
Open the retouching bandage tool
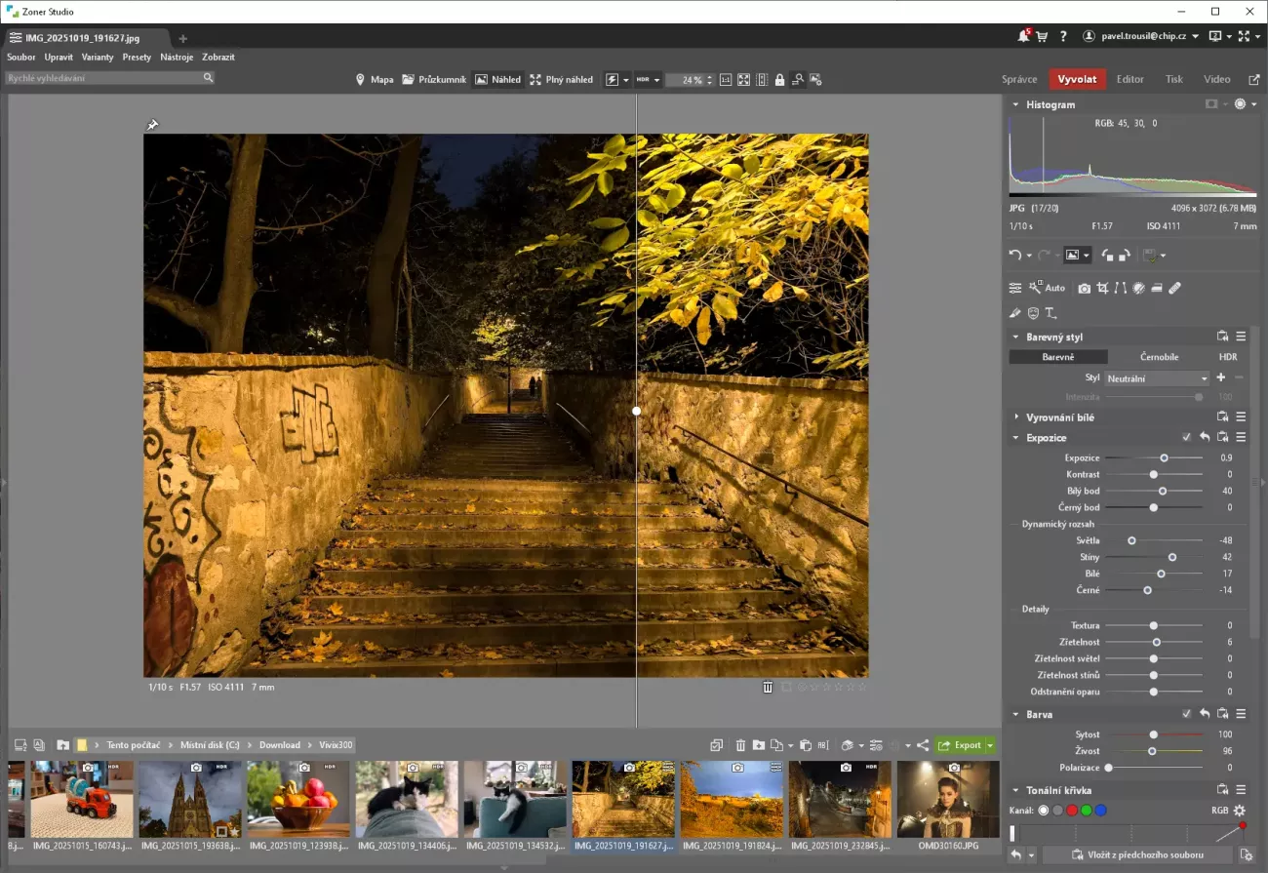pyautogui.click(x=1174, y=288)
